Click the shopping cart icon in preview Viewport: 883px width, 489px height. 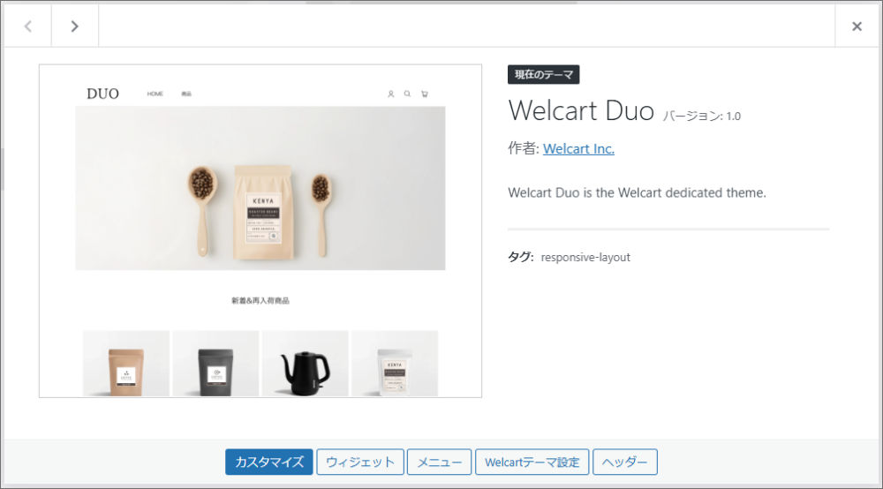(x=425, y=94)
